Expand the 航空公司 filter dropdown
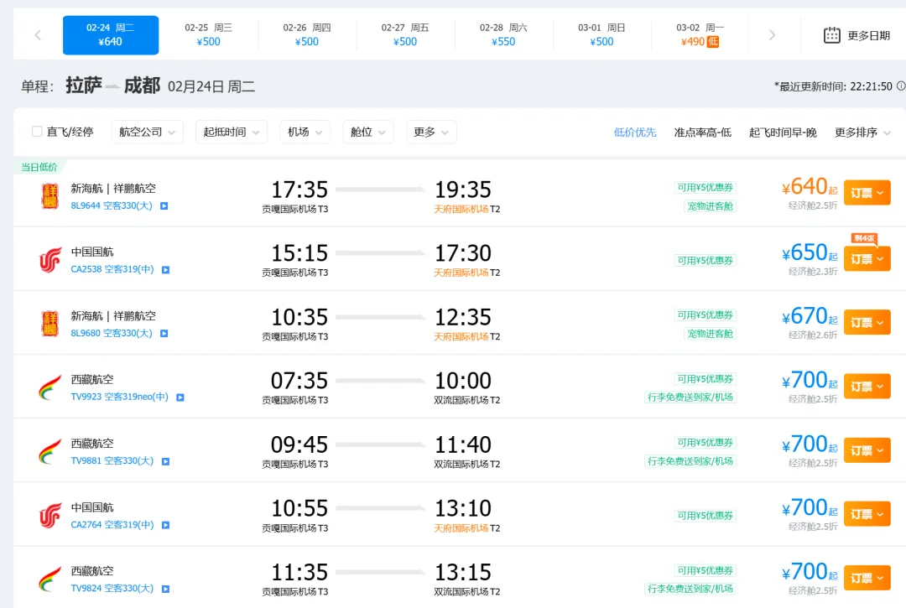 [148, 132]
